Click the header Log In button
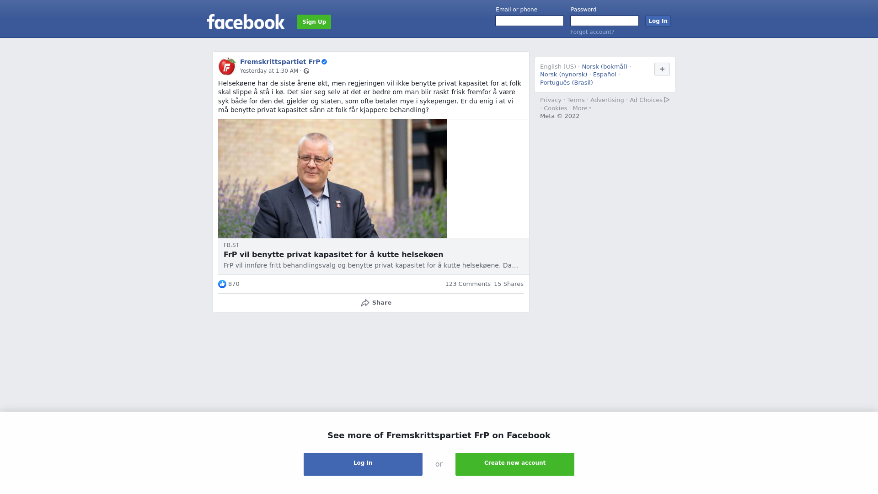This screenshot has width=878, height=494. [x=658, y=21]
